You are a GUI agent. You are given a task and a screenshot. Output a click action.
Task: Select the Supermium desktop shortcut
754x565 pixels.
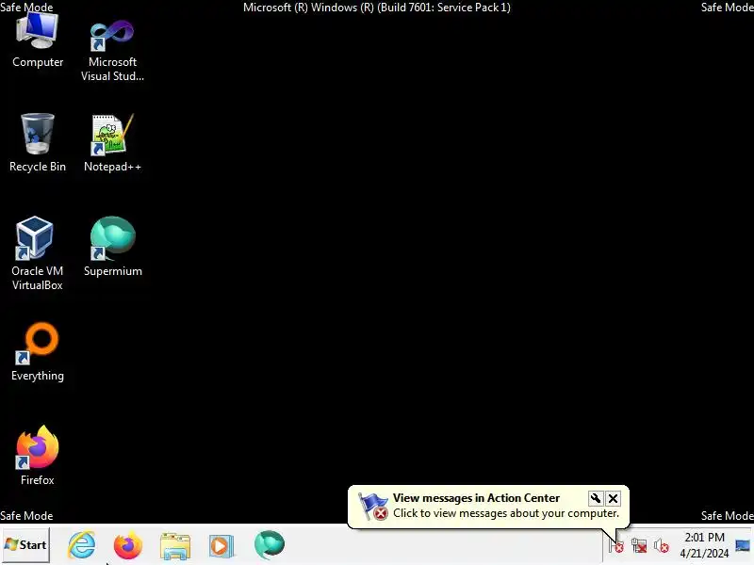pos(112,247)
